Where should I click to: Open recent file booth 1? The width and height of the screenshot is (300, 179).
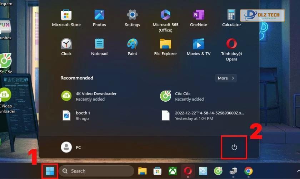[76, 116]
